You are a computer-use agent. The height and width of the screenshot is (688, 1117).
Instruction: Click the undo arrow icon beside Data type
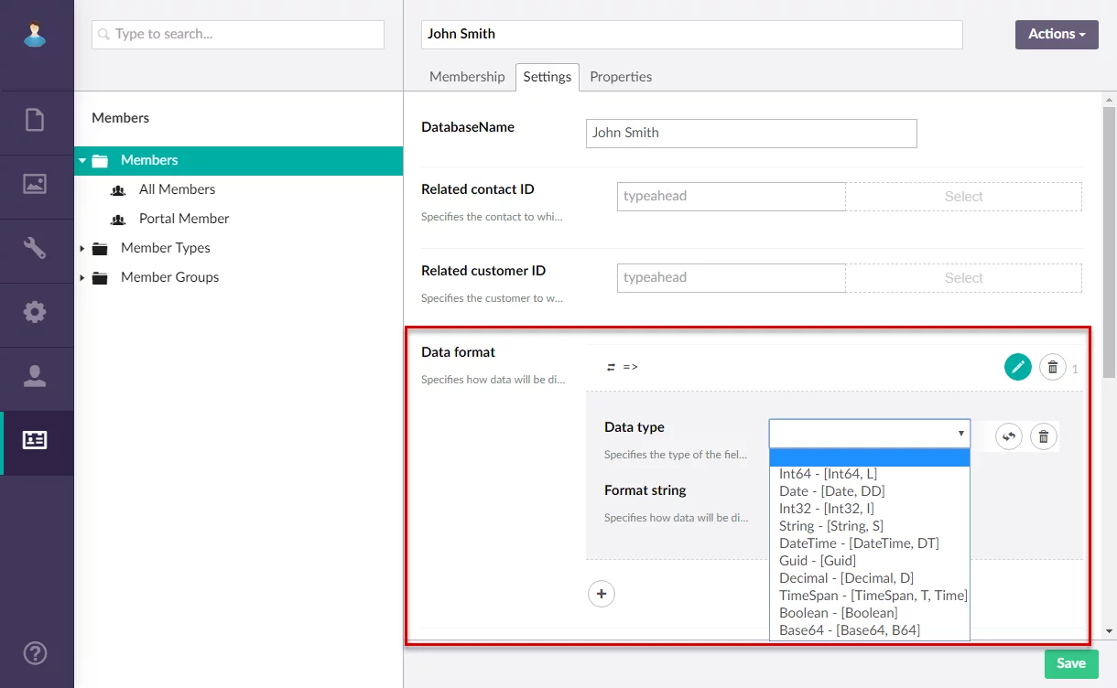coord(1009,436)
